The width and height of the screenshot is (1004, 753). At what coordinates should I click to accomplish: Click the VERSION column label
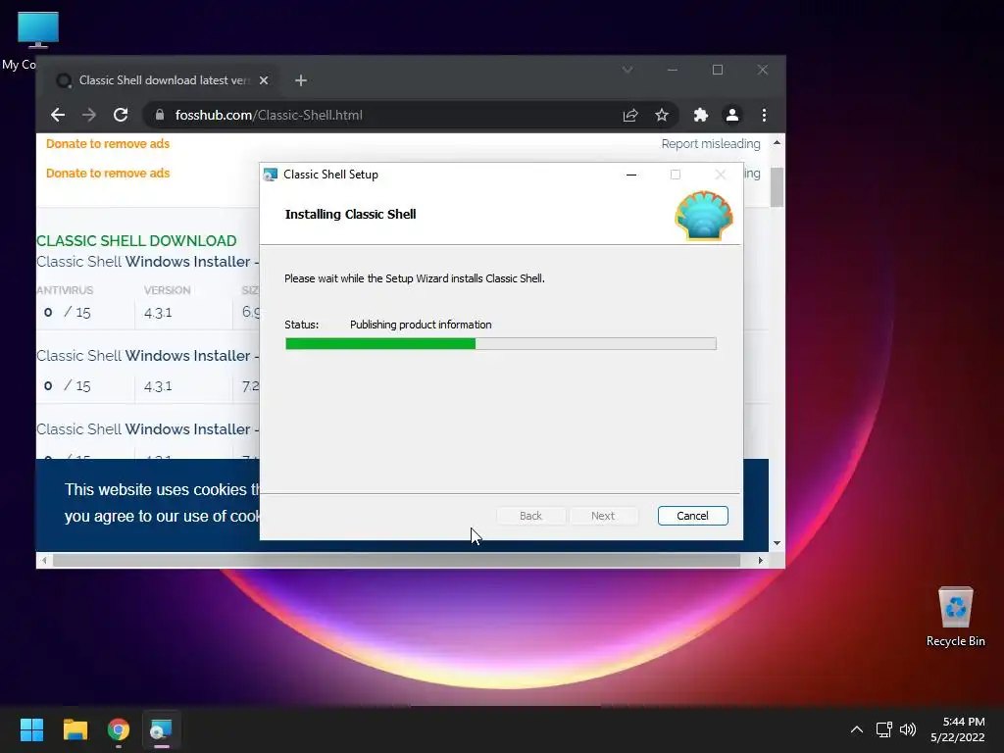point(167,290)
